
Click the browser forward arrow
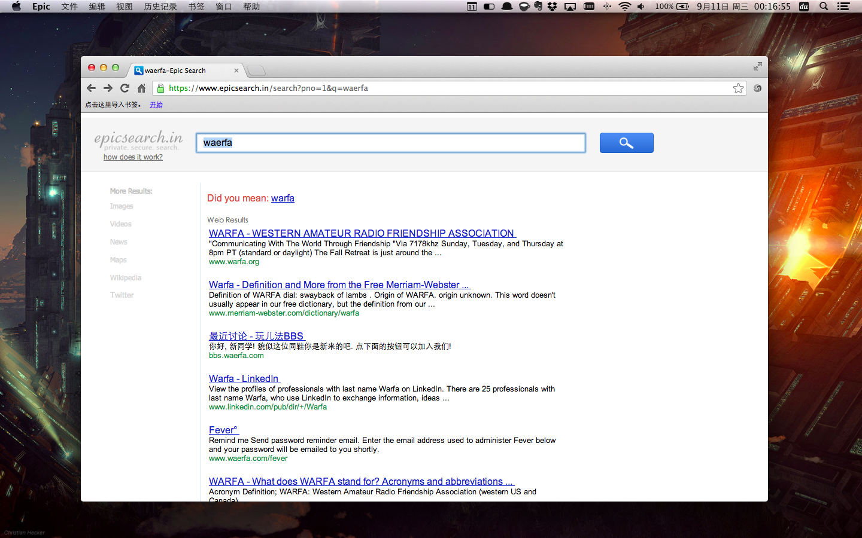(x=108, y=88)
